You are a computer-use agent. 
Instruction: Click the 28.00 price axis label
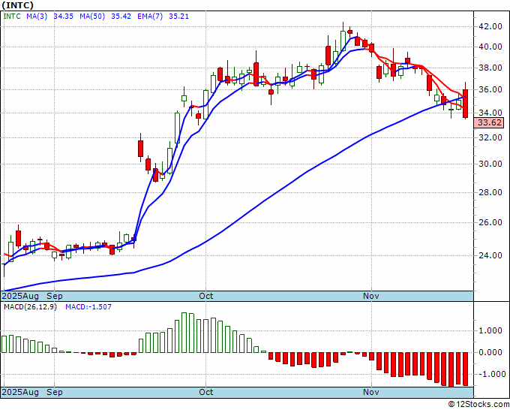point(491,192)
